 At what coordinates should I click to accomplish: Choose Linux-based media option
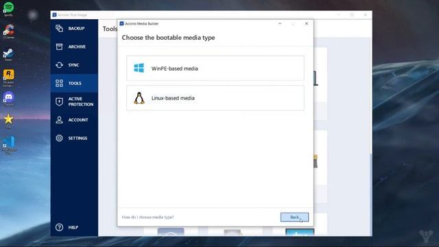click(215, 98)
